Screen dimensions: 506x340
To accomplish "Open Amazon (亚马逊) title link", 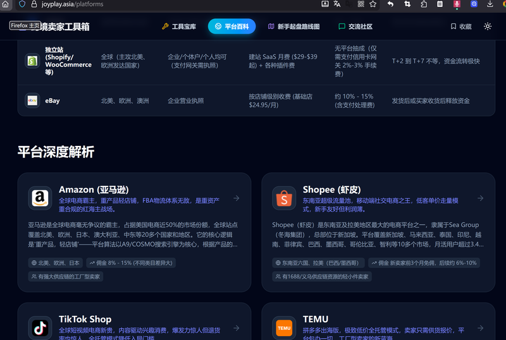I will tap(94, 190).
